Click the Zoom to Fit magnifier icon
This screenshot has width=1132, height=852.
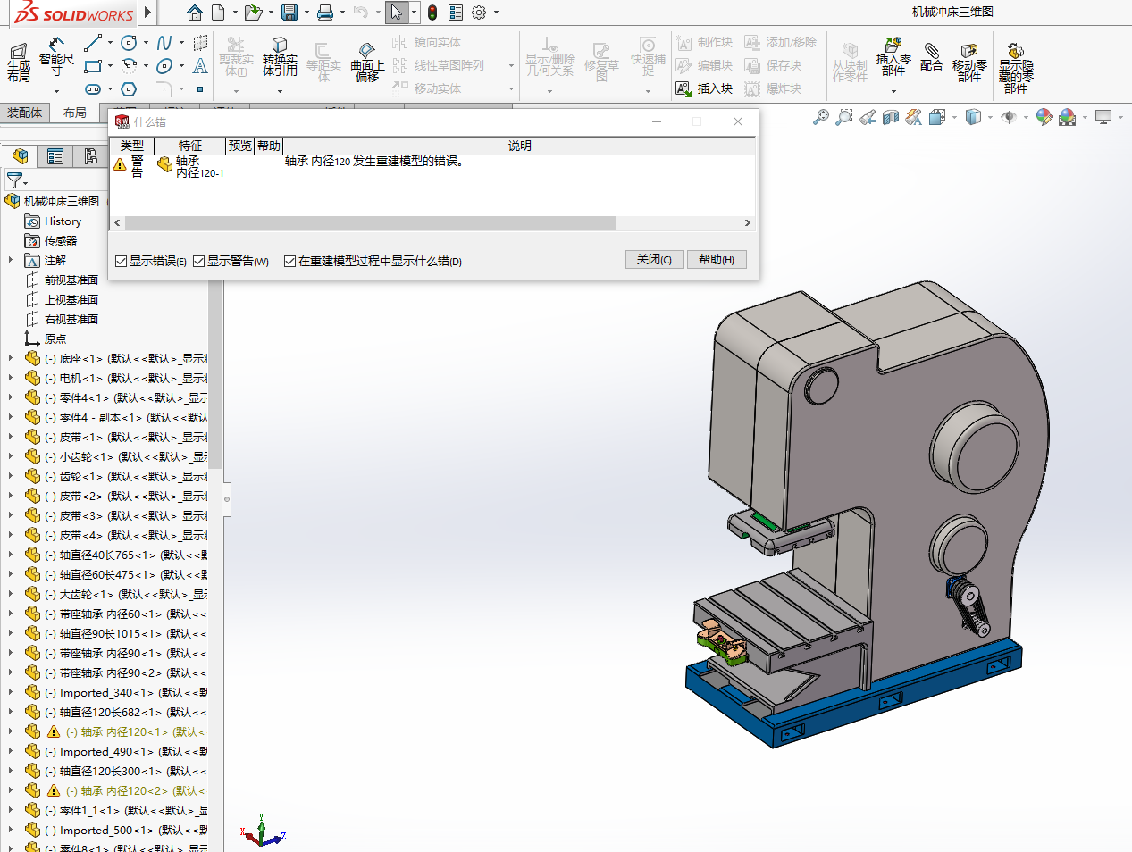tap(820, 118)
